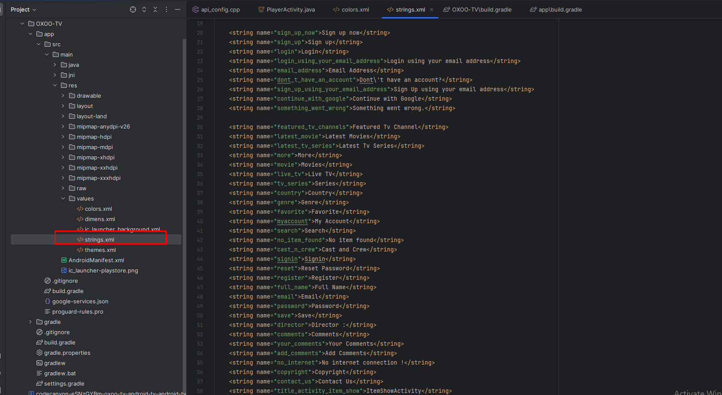Collapse the values folder
The width and height of the screenshot is (722, 395).
(x=63, y=198)
